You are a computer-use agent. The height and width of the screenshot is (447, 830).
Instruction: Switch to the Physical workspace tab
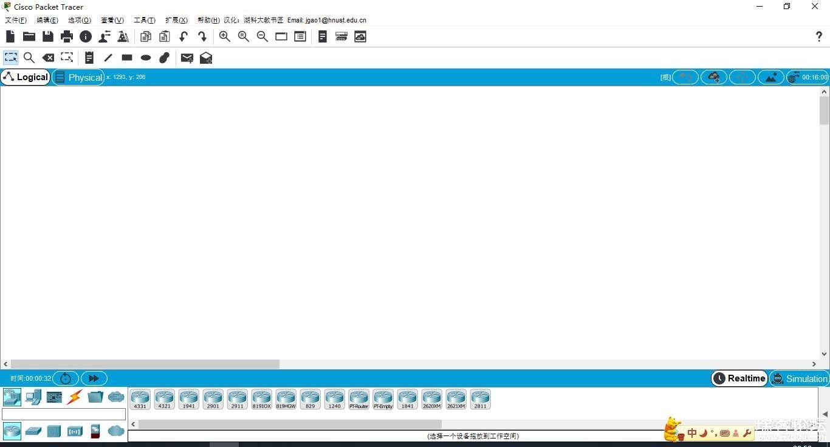point(78,77)
